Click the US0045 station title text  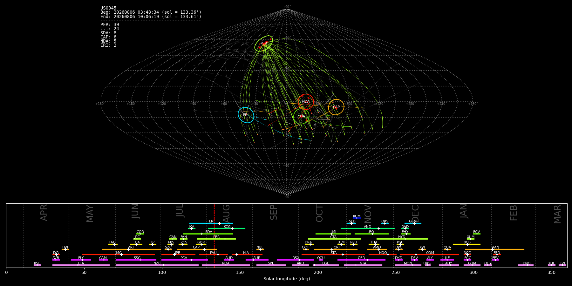[108, 8]
